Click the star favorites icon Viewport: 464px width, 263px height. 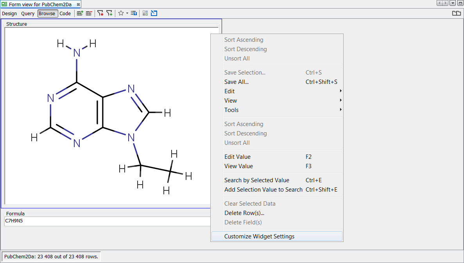pos(121,13)
